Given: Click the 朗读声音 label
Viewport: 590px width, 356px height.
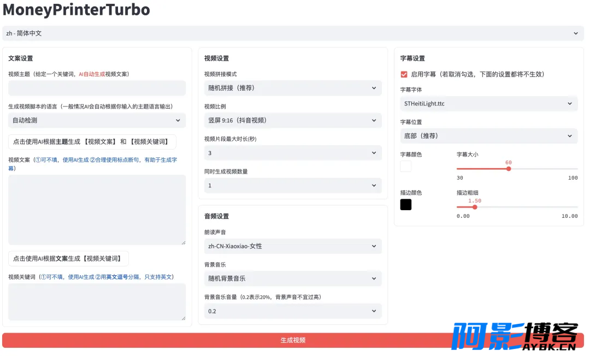Looking at the screenshot, I should [x=215, y=232].
